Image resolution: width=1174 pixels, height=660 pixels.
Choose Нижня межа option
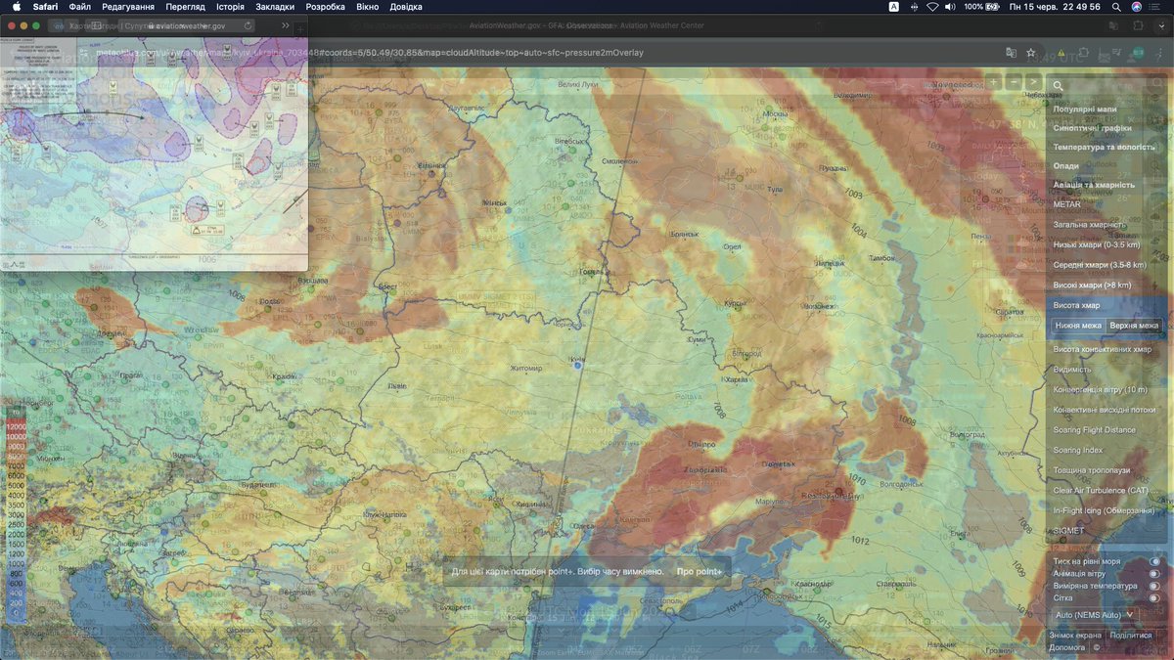(x=1077, y=326)
